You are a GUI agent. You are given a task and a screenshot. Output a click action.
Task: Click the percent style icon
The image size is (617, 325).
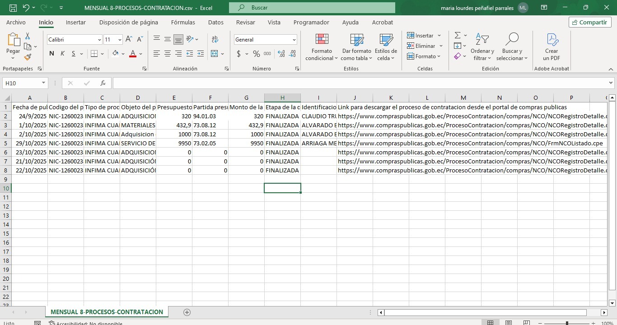(256, 54)
